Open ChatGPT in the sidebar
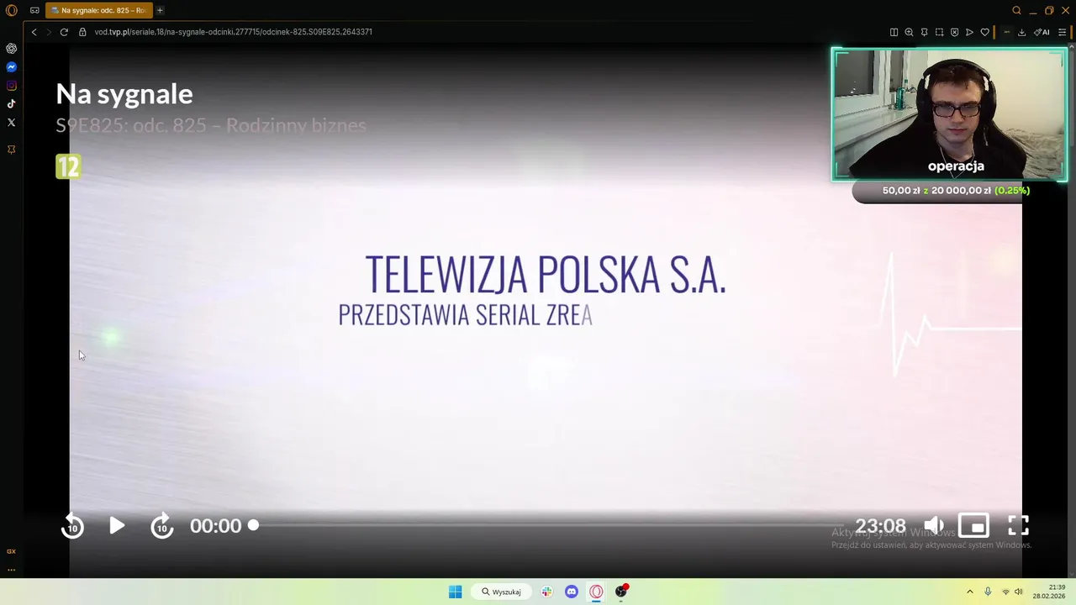Viewport: 1076px width, 605px height. pyautogui.click(x=11, y=49)
